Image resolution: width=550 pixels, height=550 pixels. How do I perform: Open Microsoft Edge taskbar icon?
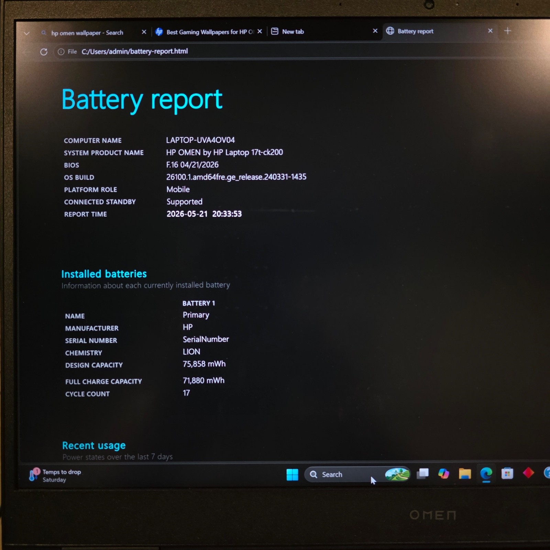pos(486,474)
